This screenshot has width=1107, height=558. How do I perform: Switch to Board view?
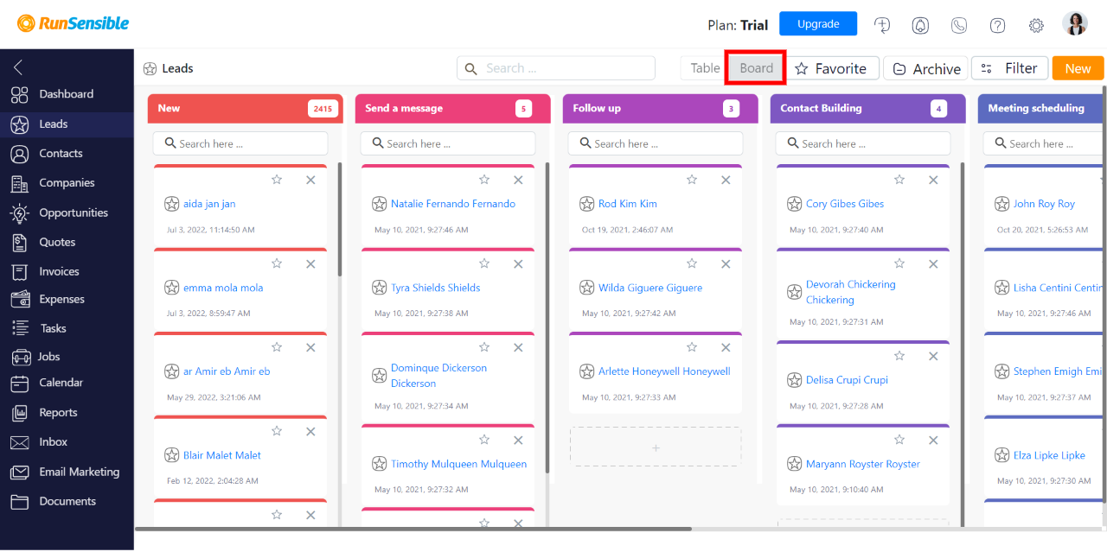pyautogui.click(x=756, y=68)
